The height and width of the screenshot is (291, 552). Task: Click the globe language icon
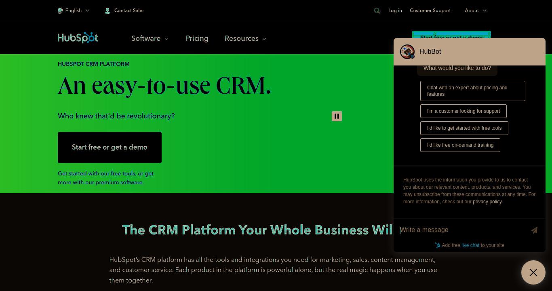tap(60, 11)
